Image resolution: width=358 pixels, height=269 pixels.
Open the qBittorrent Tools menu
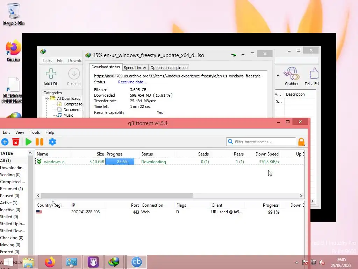[35, 132]
